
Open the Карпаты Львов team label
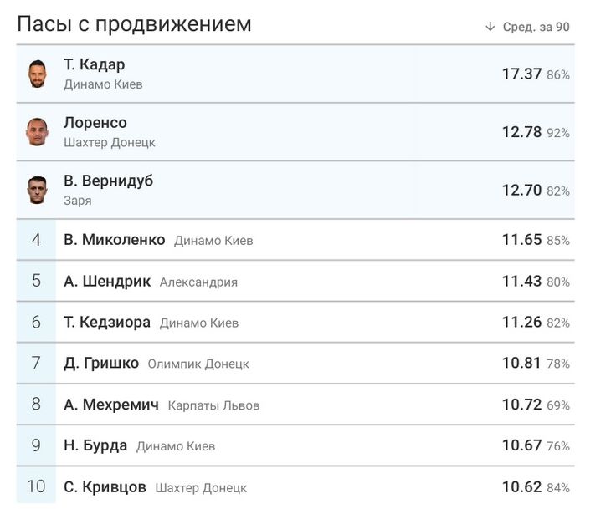(213, 405)
